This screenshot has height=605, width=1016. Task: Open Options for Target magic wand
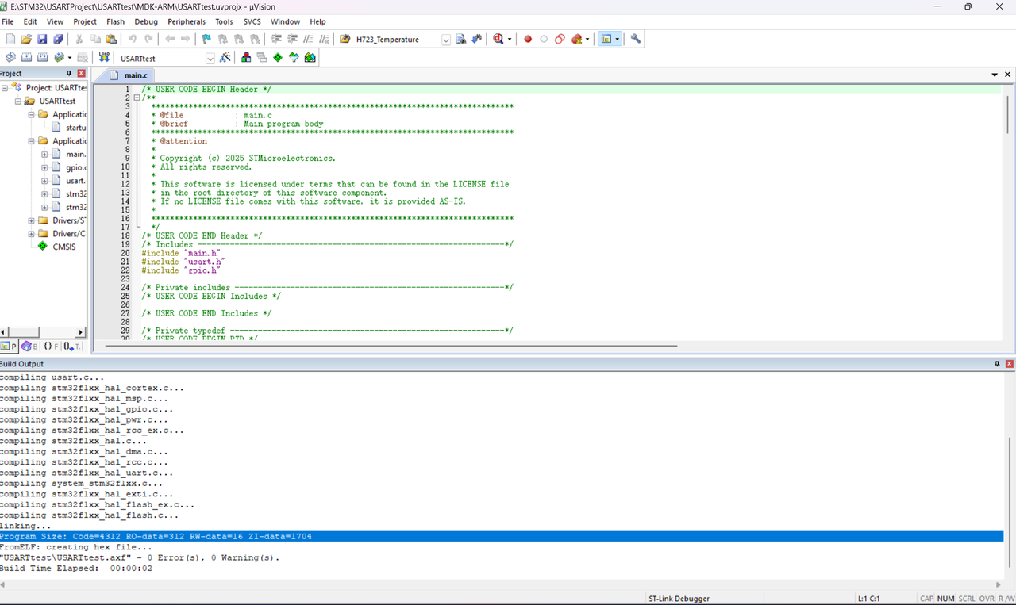click(x=225, y=58)
